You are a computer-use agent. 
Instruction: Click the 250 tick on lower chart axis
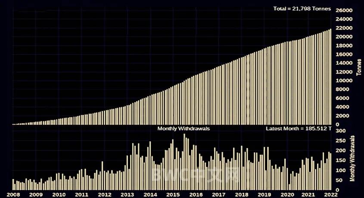341,141
